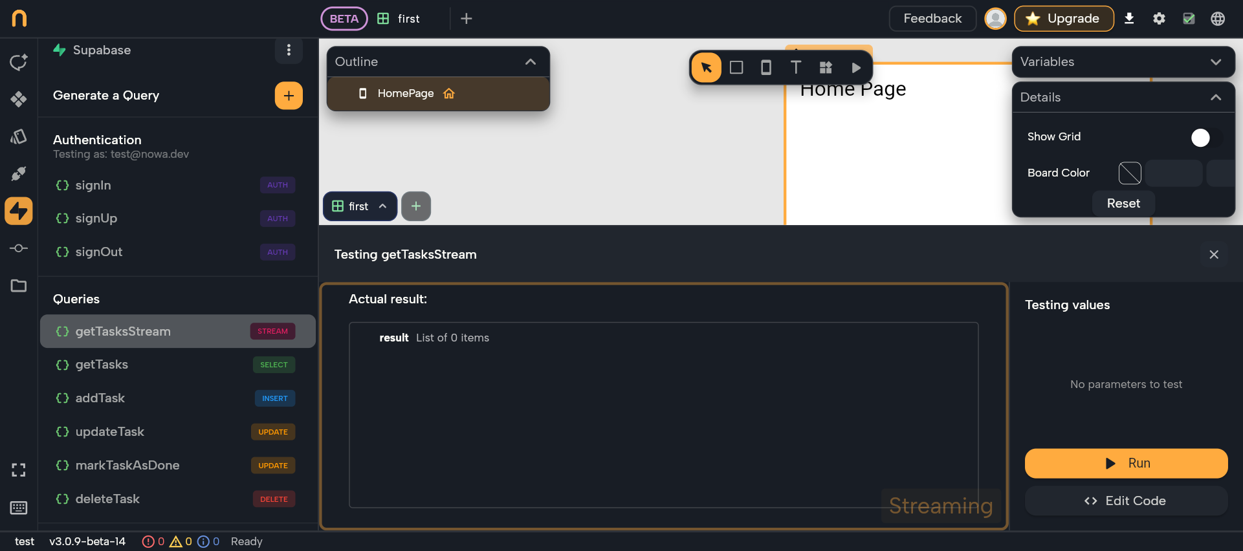Screen dimensions: 1243x551
Task: Collapse the Details panel
Action: (x=1216, y=98)
